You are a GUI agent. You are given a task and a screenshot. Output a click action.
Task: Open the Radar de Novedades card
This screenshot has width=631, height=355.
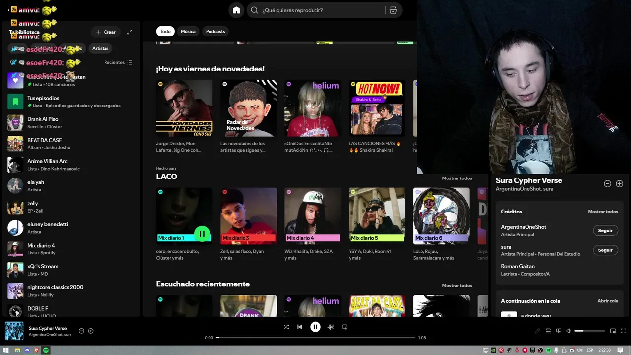pyautogui.click(x=248, y=116)
